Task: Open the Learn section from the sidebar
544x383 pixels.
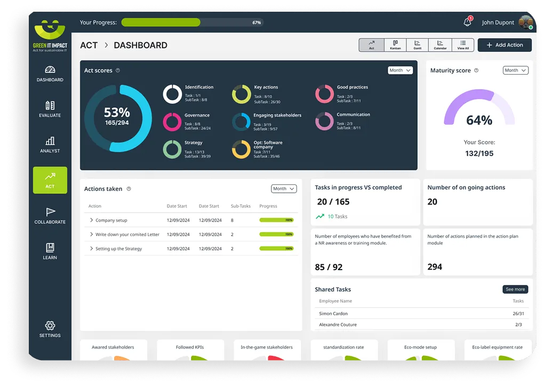Action: pyautogui.click(x=50, y=252)
